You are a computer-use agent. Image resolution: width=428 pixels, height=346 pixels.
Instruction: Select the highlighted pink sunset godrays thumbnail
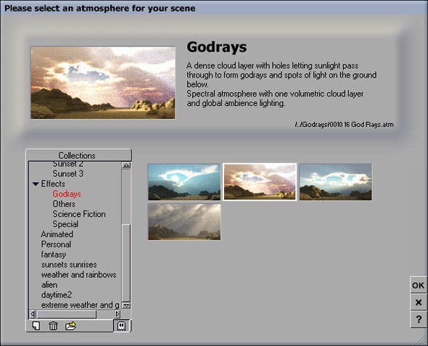pyautogui.click(x=260, y=182)
